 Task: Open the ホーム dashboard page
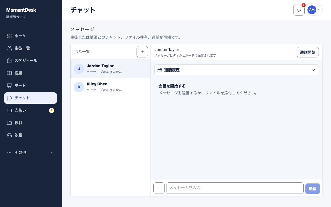pos(31,36)
